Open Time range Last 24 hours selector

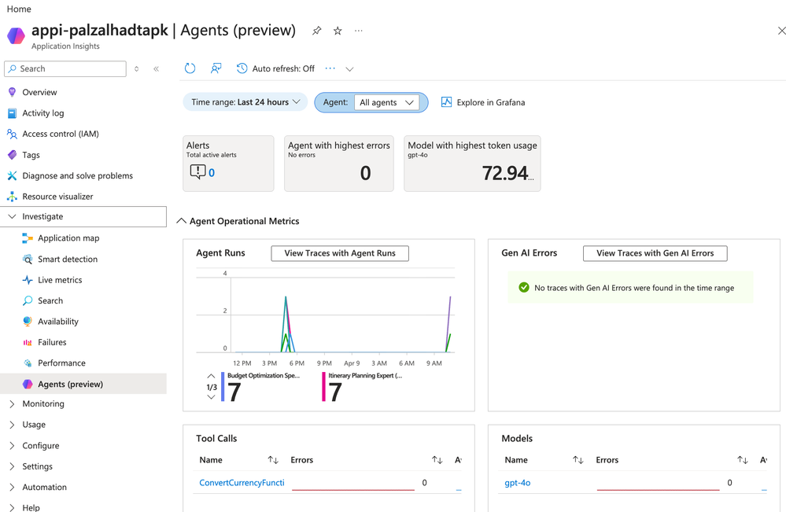pyautogui.click(x=245, y=102)
